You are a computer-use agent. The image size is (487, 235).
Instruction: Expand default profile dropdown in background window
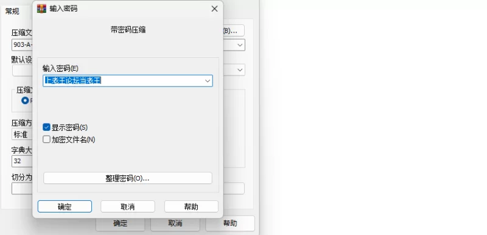click(x=240, y=70)
